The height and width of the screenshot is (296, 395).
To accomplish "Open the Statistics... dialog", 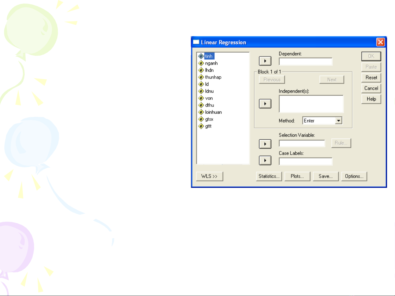I will coord(269,176).
